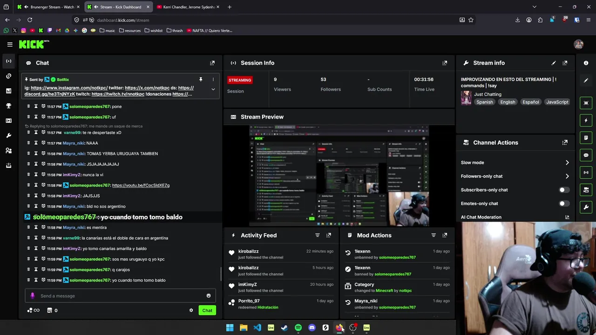This screenshot has width=596, height=335.
Task: Open the emoji picker in message box
Action: point(209,296)
